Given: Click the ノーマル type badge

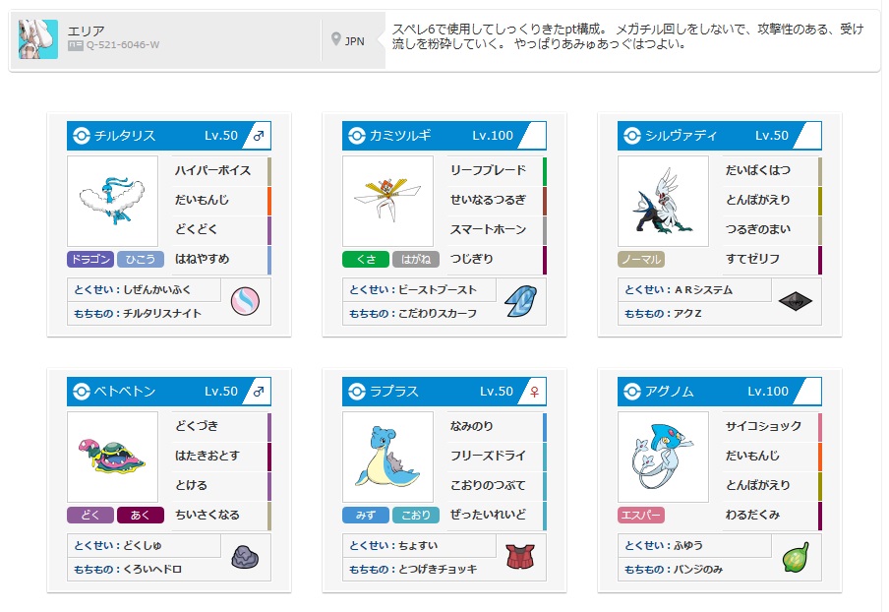Looking at the screenshot, I should [x=641, y=259].
